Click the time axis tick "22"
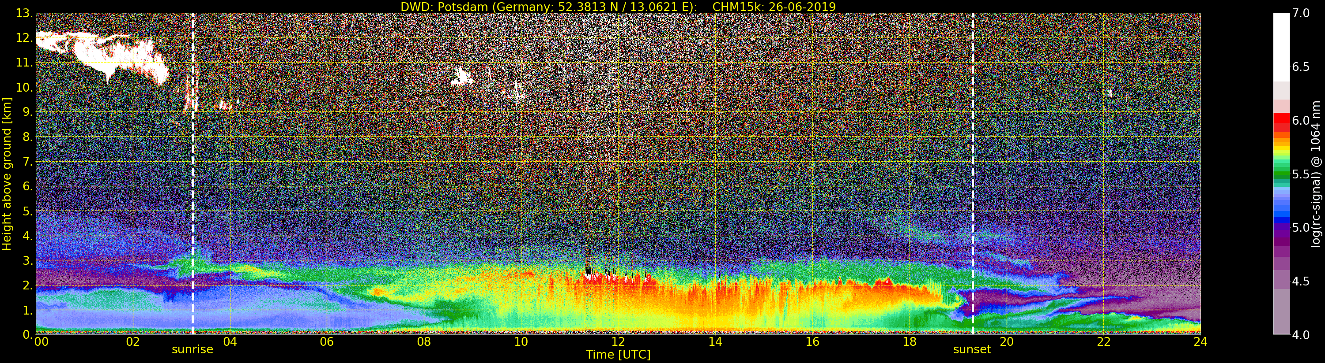Screen dimensions: 1325x363 coord(1104,342)
